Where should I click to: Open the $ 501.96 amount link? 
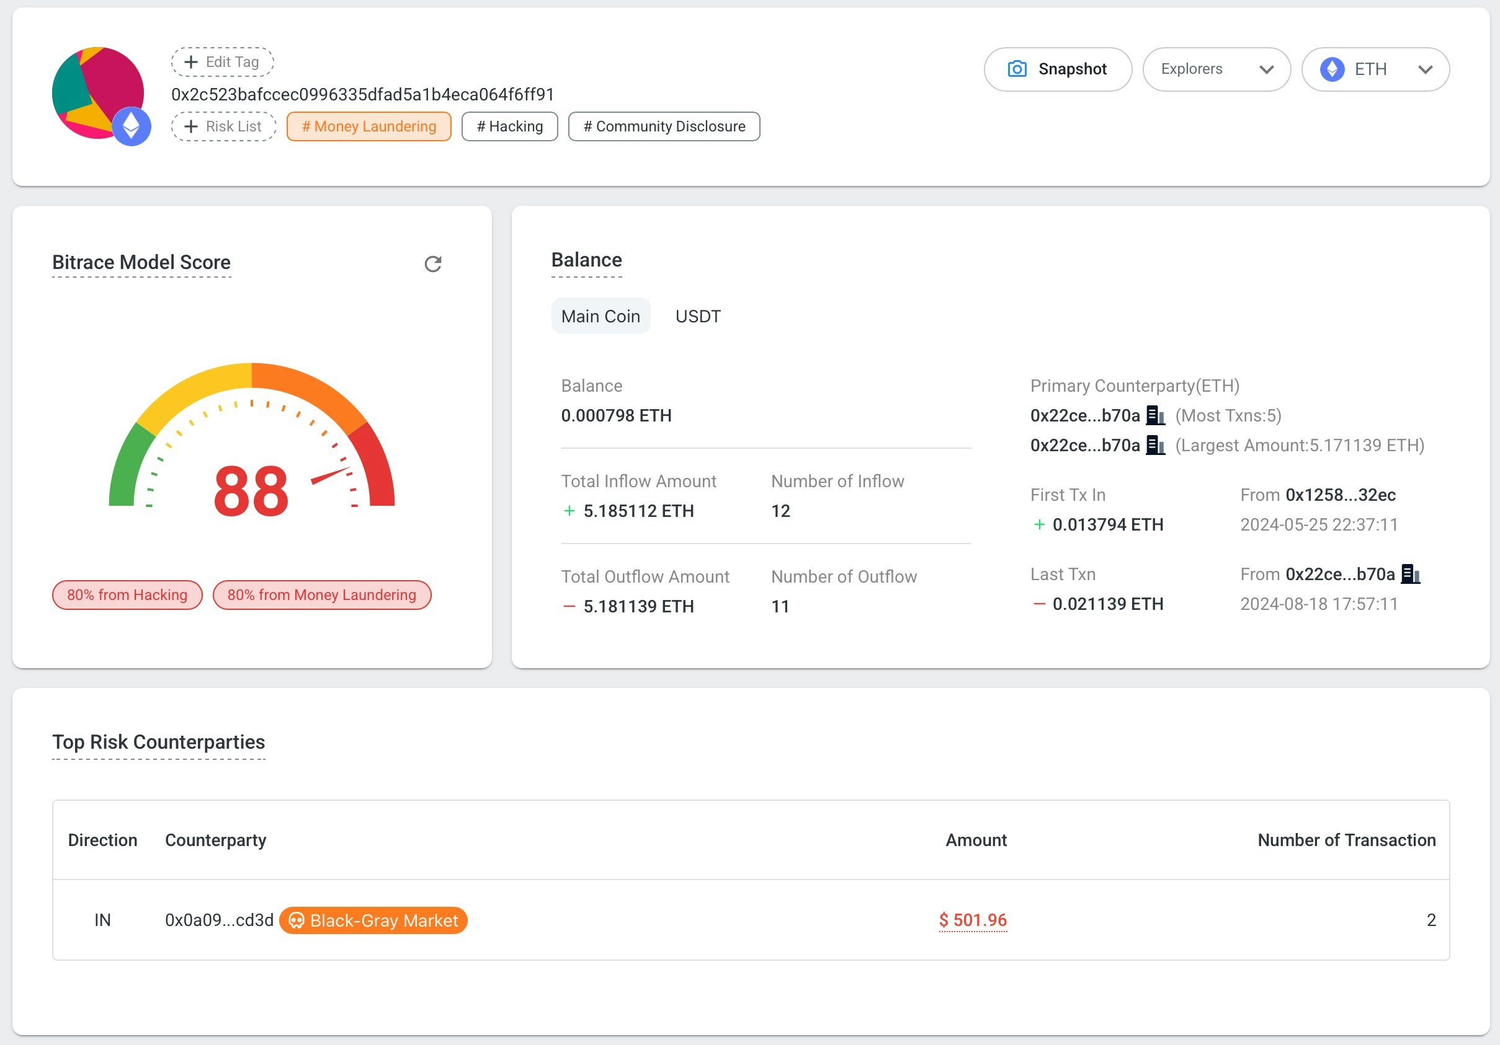coord(972,920)
